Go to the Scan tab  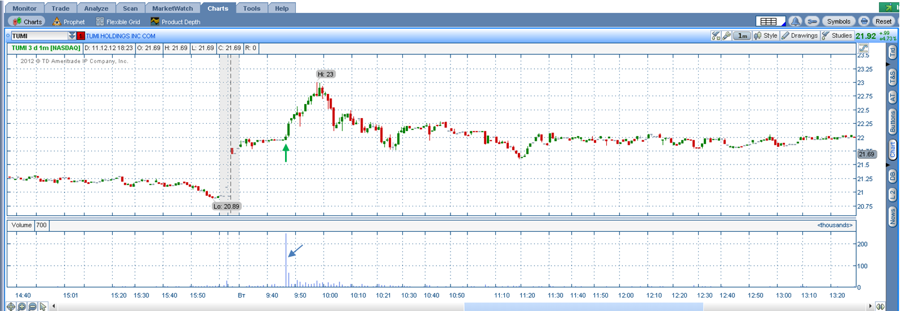pos(130,8)
